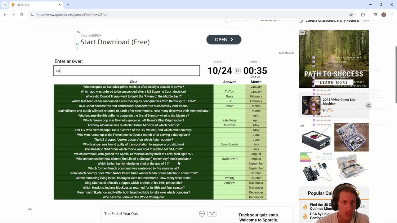Click the TikTok answer cell
The height and width of the screenshot is (223, 397).
tap(230, 92)
